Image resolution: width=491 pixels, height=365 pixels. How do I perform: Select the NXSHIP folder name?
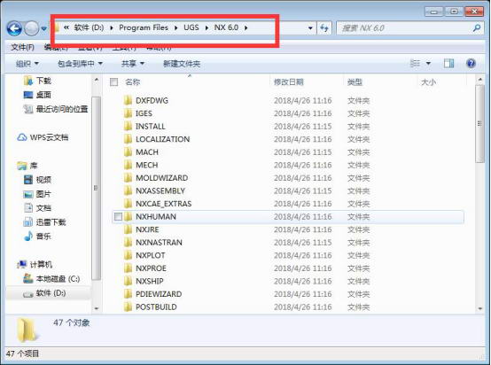tap(150, 281)
